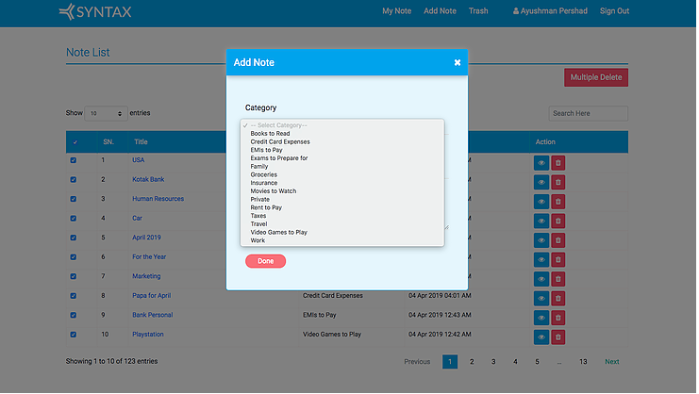Image resolution: width=699 pixels, height=394 pixels.
Task: Open the Bank Personal note link
Action: pyautogui.click(x=152, y=315)
